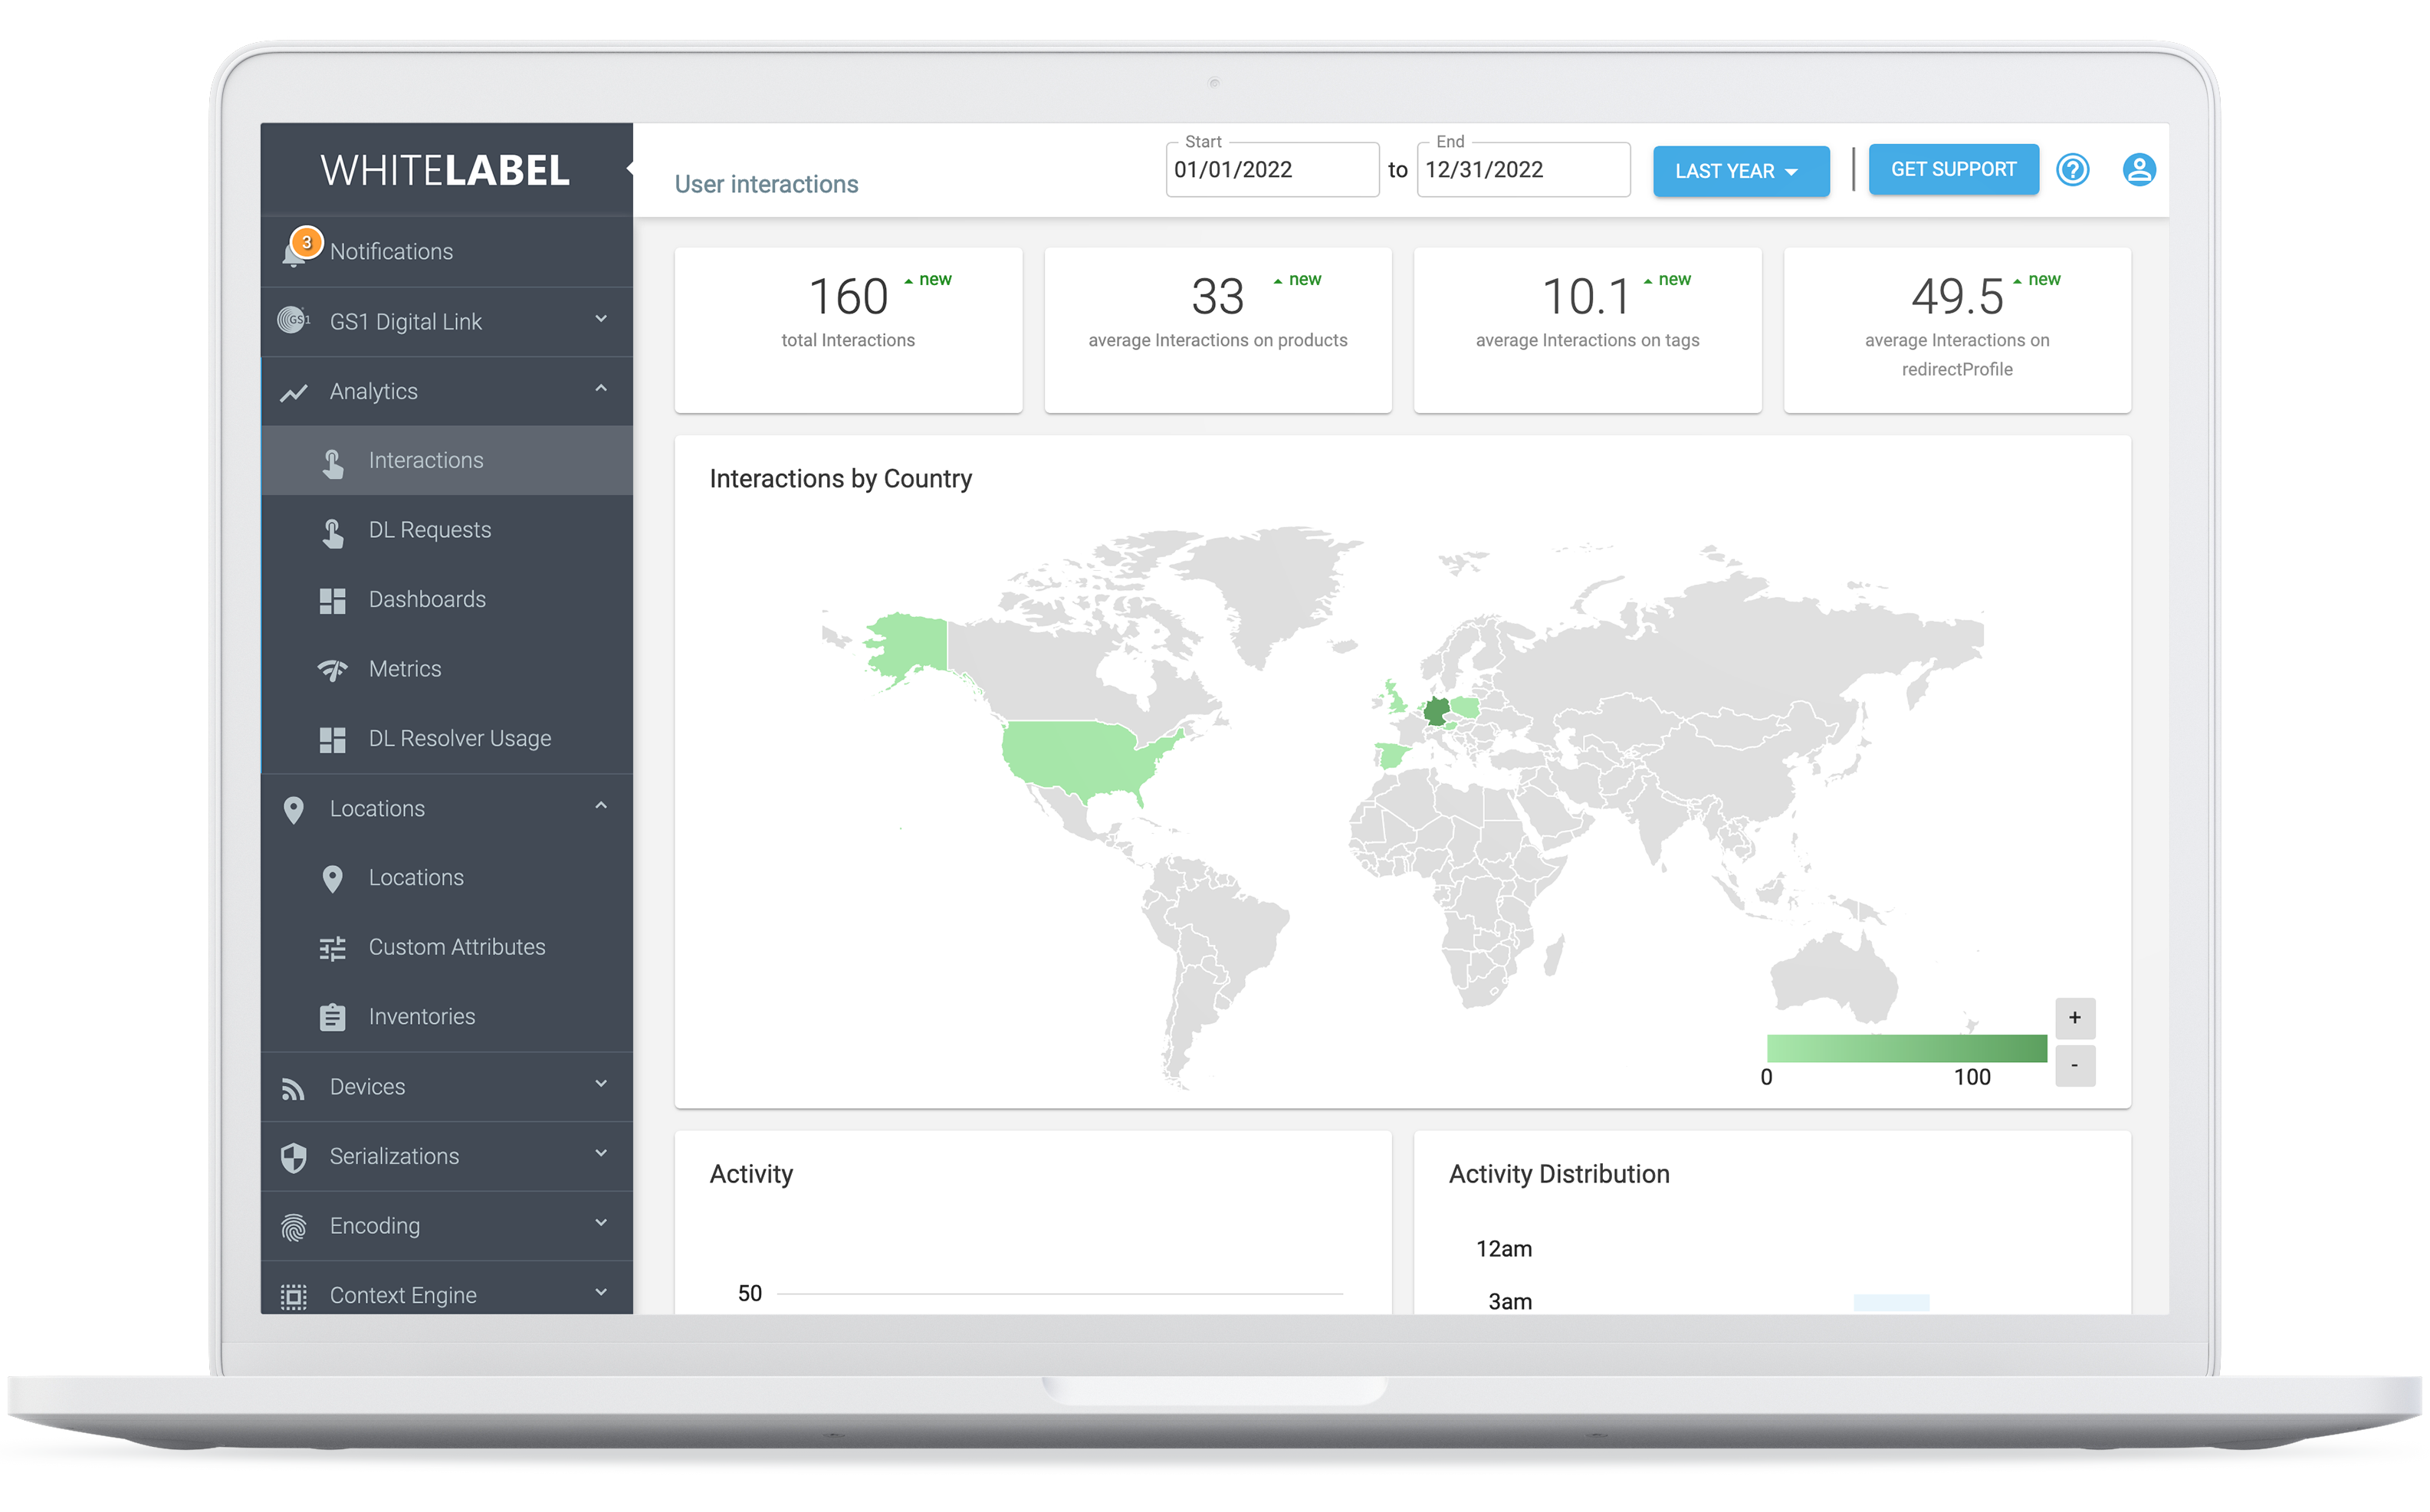Click the Devices RSS feed icon
The height and width of the screenshot is (1512, 2430).
(293, 1088)
